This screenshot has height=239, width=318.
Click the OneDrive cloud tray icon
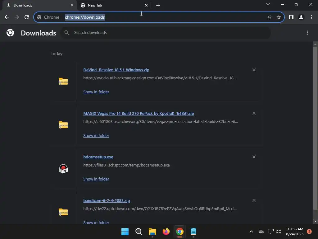(261, 232)
